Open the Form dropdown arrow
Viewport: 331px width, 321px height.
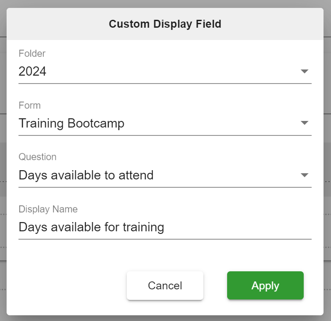304,123
